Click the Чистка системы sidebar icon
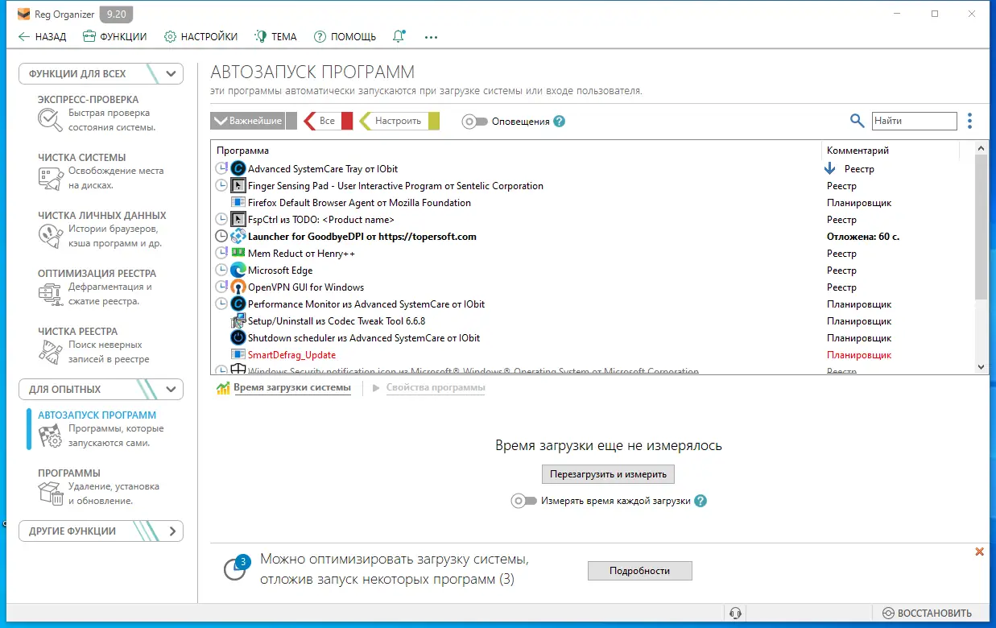 (x=50, y=178)
